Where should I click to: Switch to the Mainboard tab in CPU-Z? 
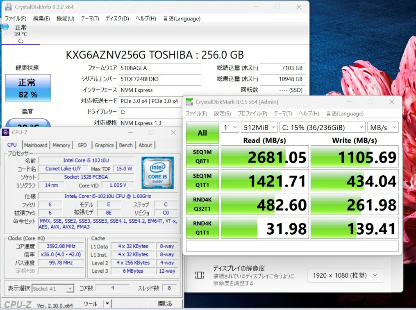[x=36, y=145]
